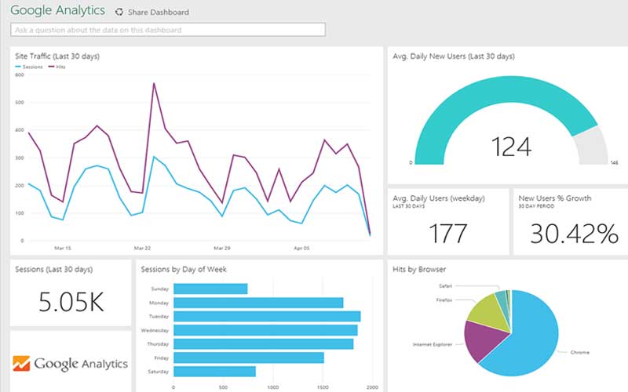Click the Hits by Browser tile title
The height and width of the screenshot is (392, 628).
(419, 270)
